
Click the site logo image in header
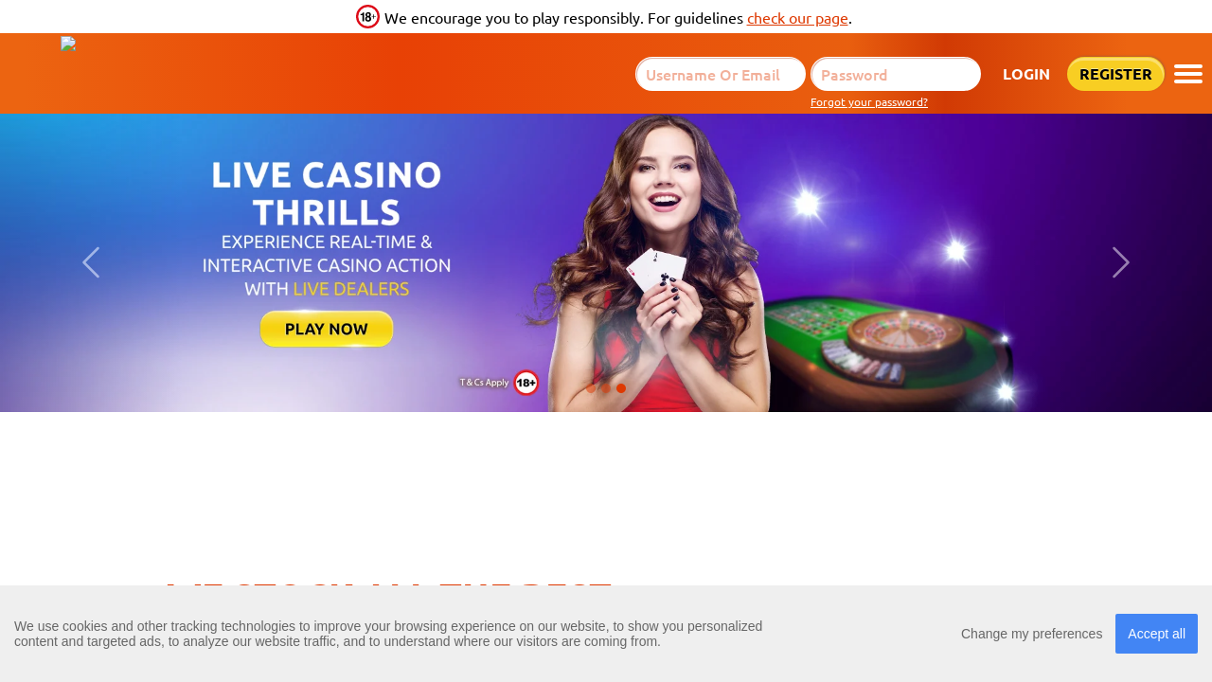[x=68, y=43]
